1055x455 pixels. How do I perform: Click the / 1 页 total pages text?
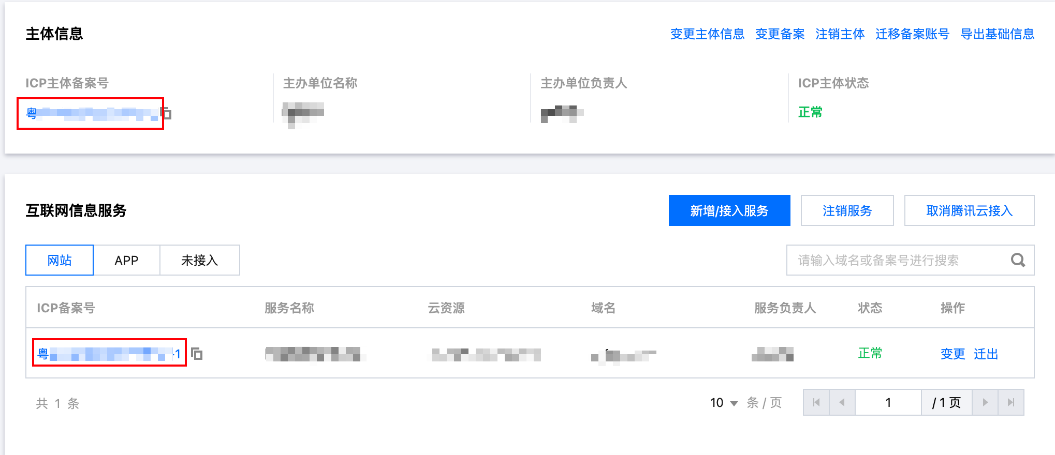coord(947,403)
